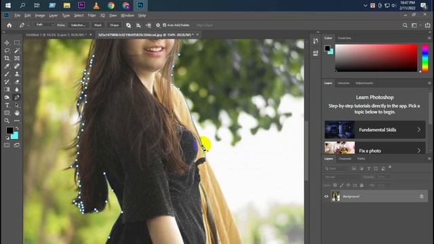Image resolution: width=434 pixels, height=244 pixels.
Task: Open the Image menu
Action: click(x=39, y=16)
